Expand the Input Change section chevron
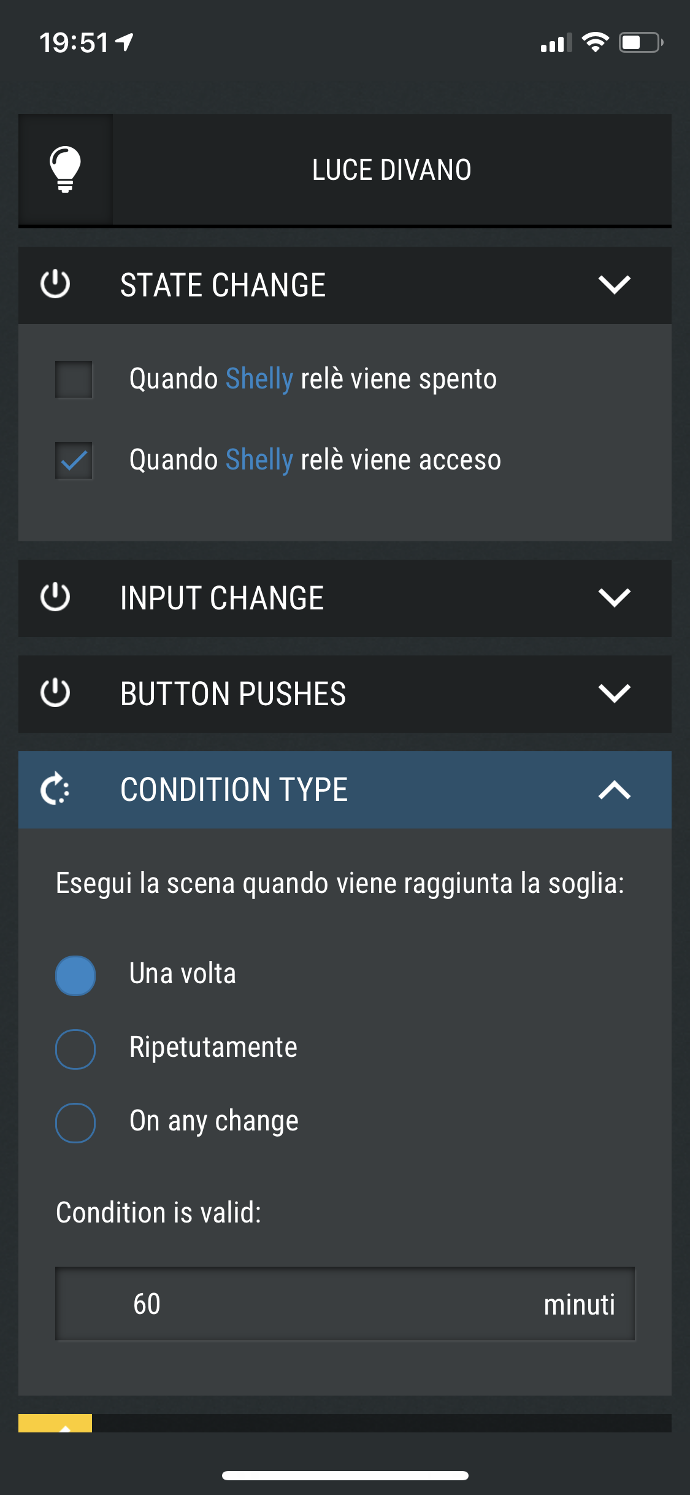This screenshot has width=690, height=1495. pos(615,598)
